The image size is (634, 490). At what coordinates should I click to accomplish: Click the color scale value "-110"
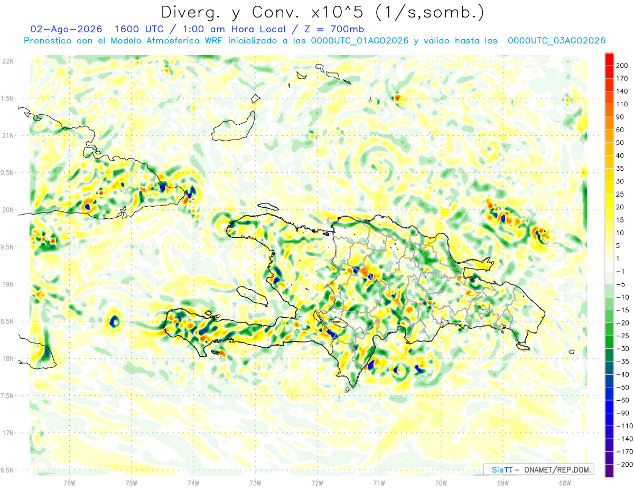[624, 426]
